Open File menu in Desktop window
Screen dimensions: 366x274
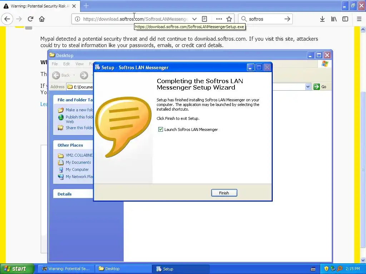[x=55, y=64]
